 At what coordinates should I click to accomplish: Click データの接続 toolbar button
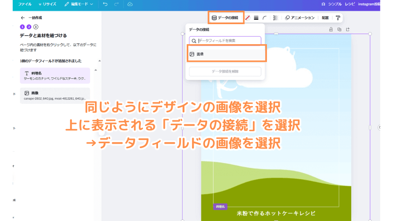(x=225, y=18)
